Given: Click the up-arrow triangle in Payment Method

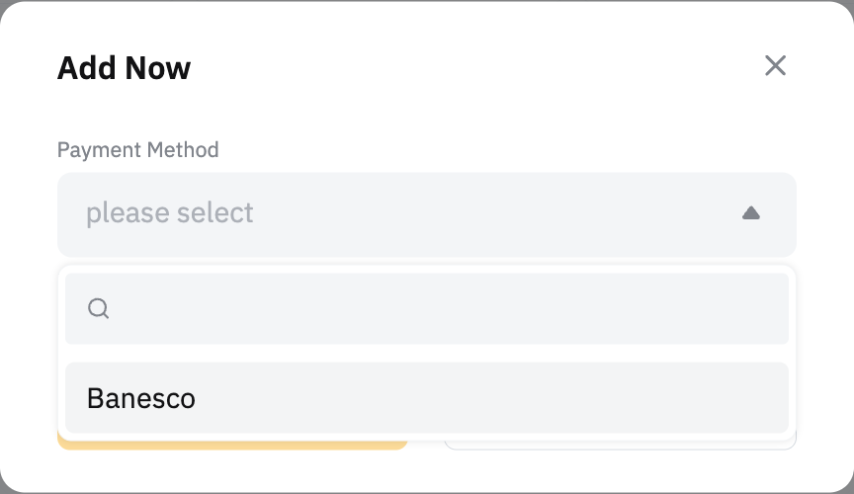Looking at the screenshot, I should (x=750, y=213).
